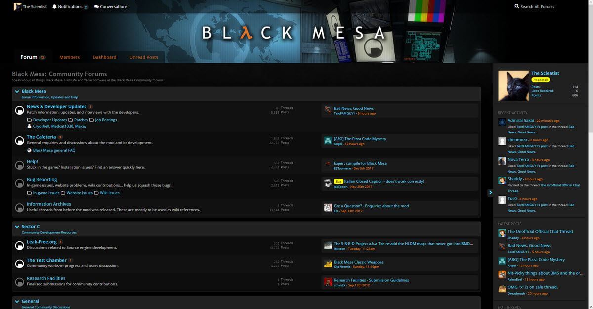Screen dimensions: 593x309
Task: Switch to the Unread Posts tab
Action: point(144,57)
